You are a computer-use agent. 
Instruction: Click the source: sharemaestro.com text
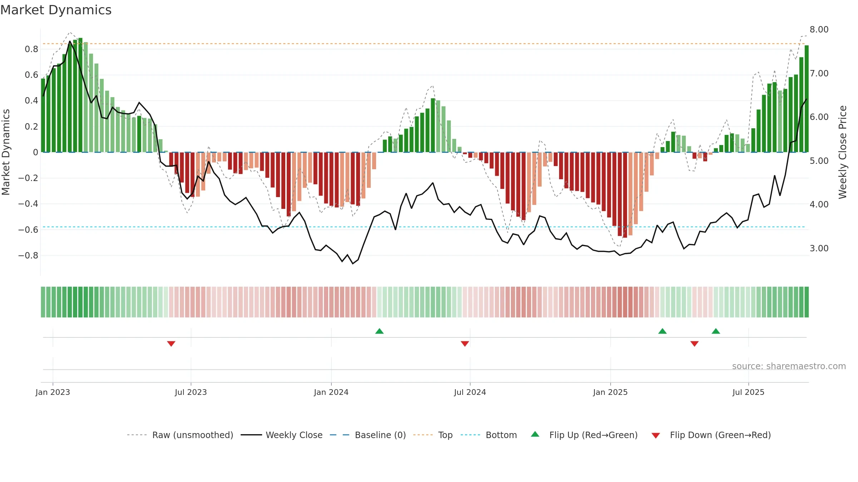click(789, 366)
